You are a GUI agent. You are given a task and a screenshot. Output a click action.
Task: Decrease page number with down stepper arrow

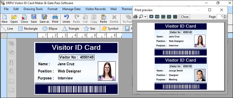click(x=225, y=18)
